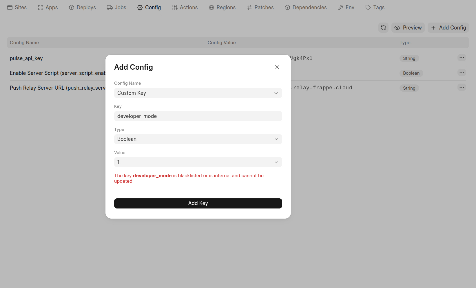Click the Add Key button

point(198,203)
